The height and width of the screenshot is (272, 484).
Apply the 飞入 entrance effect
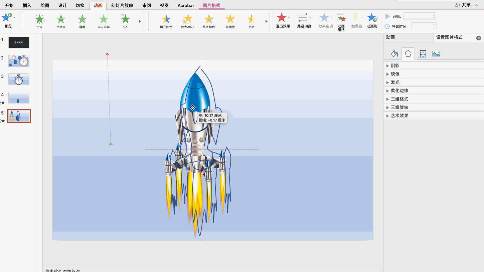pos(125,21)
